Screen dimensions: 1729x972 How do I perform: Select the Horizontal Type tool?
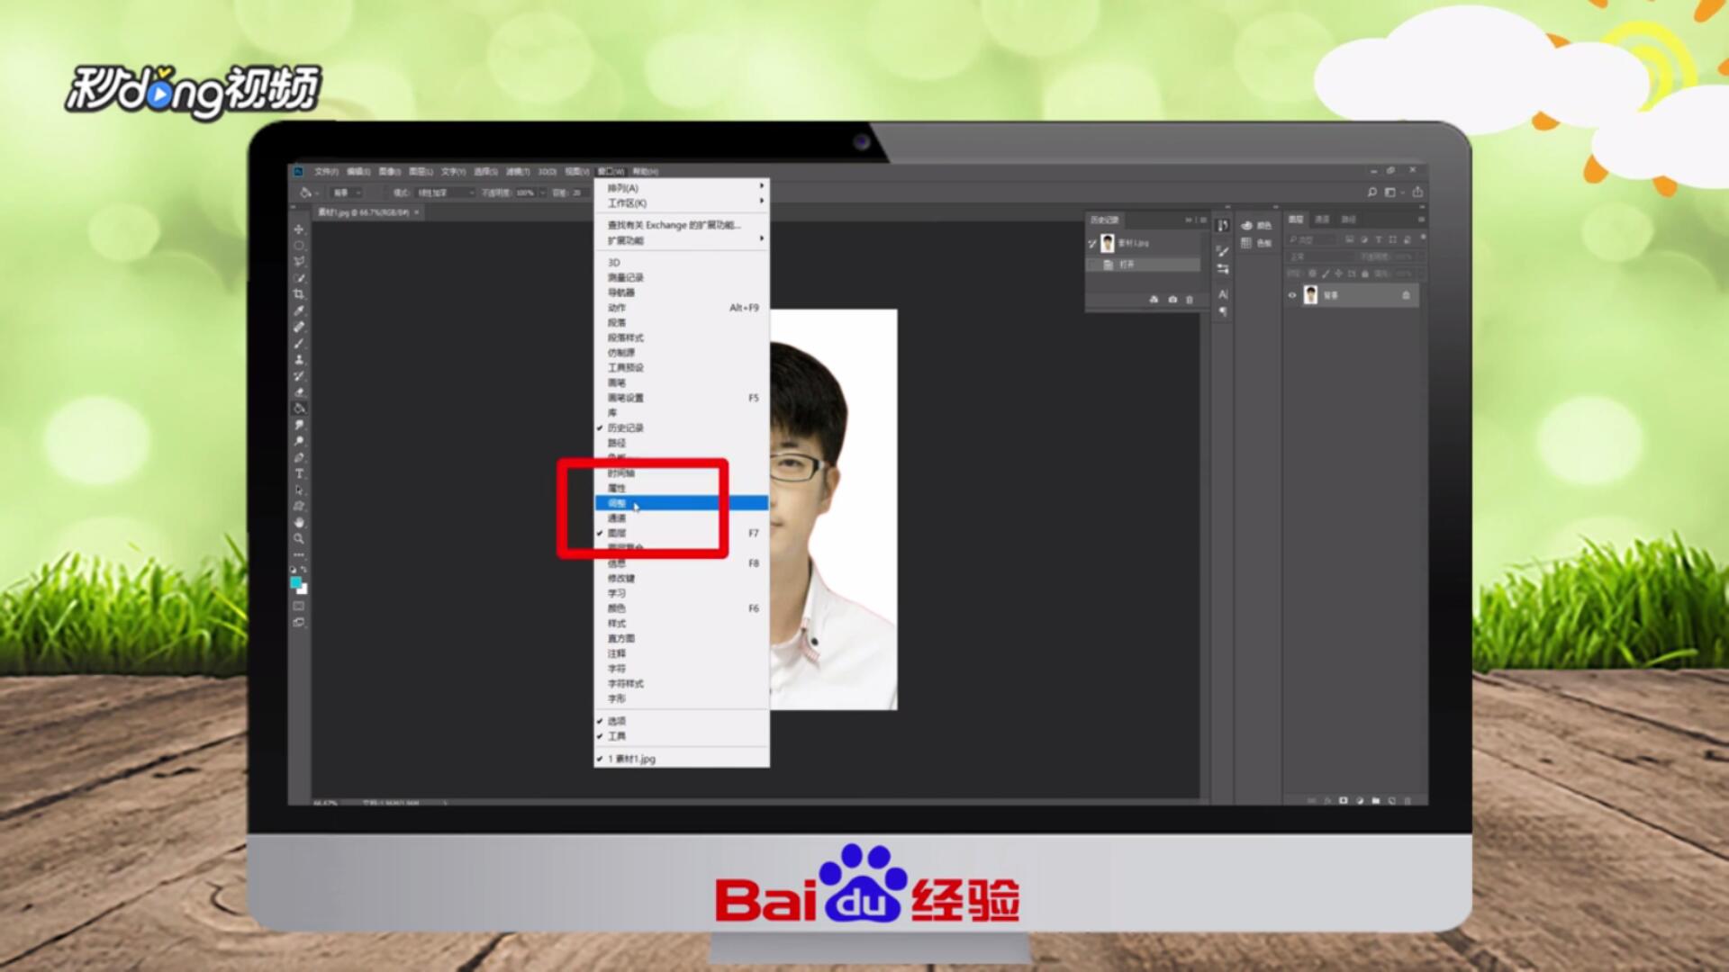(299, 473)
